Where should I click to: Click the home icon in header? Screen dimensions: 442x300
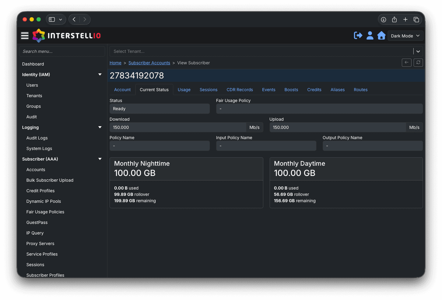381,36
